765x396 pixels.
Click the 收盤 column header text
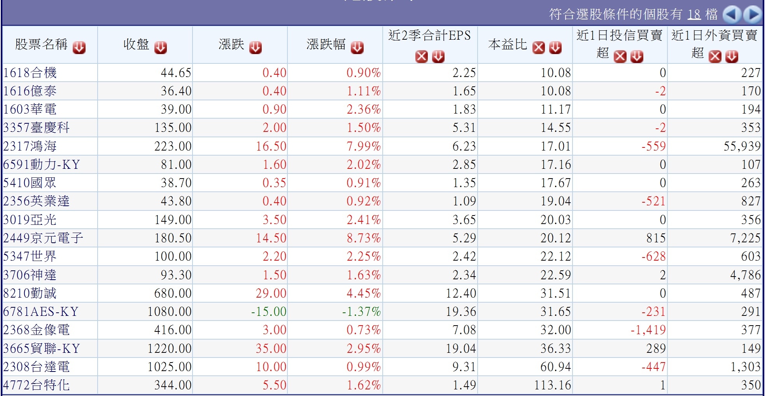pos(136,44)
